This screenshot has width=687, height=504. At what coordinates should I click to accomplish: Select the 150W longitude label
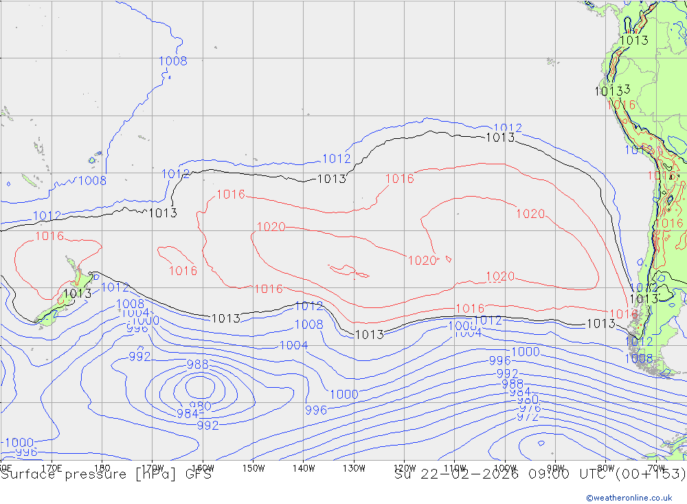point(254,468)
